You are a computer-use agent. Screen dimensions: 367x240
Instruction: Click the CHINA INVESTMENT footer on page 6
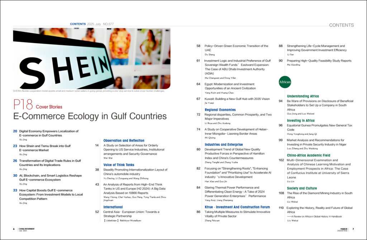click(27, 230)
